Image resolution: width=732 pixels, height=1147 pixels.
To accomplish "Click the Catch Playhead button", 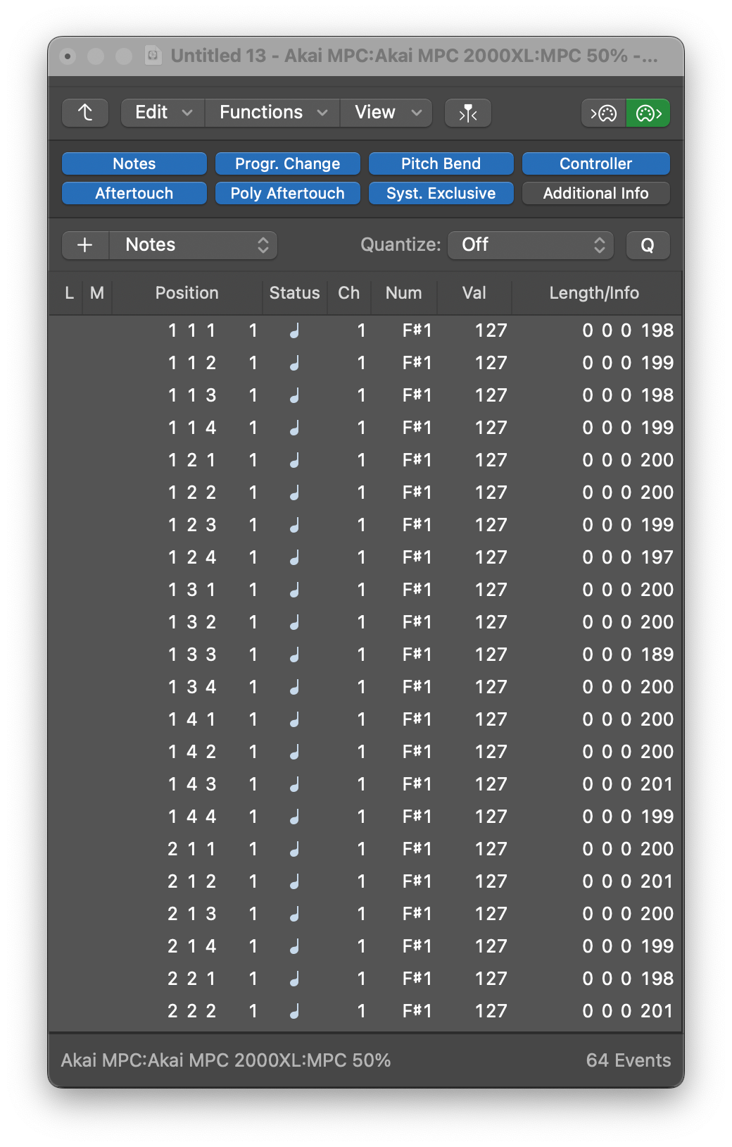I will [468, 113].
